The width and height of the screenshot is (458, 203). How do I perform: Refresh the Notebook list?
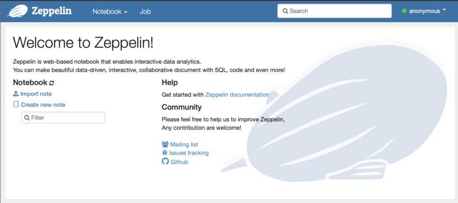click(x=51, y=83)
